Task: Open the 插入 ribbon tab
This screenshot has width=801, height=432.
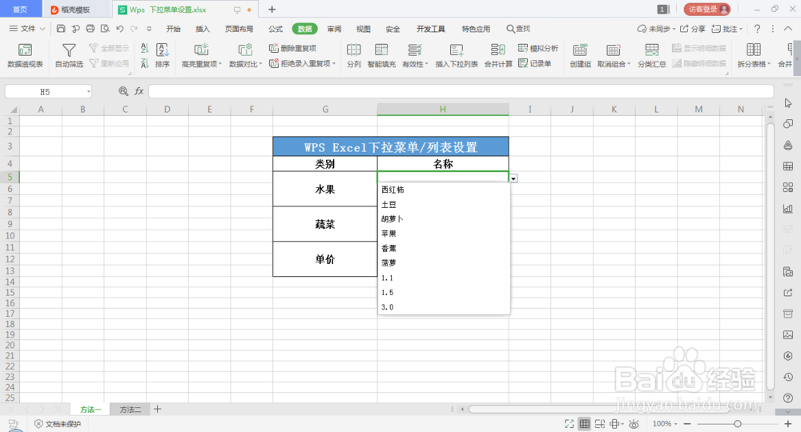Action: click(203, 29)
